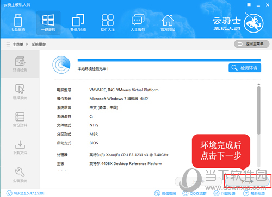Open 软件大全 software catalog
Image resolution: width=272 pixels, height=197 pixels.
[108, 23]
